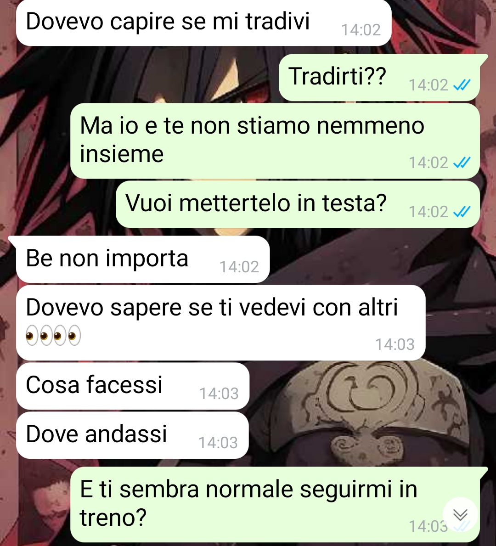Viewport: 496px width, 546px height.
Task: Select the 'Tradirti??' message bubble
Action: click(x=379, y=77)
